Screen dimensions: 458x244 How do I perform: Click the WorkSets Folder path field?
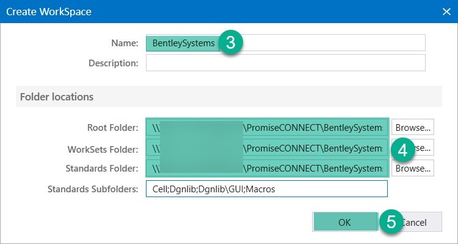pos(267,148)
